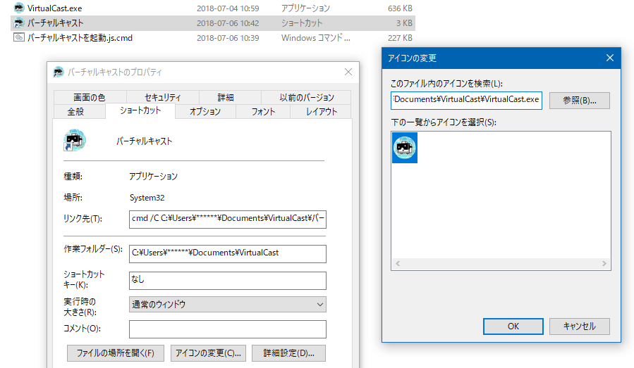Select the バーチャルキャストを起動.js.cmd file name
The width and height of the screenshot is (634, 368).
click(x=80, y=38)
